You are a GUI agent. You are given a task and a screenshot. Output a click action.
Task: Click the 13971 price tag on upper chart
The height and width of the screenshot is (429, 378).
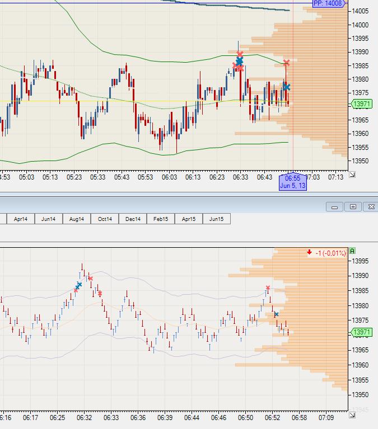(x=362, y=103)
